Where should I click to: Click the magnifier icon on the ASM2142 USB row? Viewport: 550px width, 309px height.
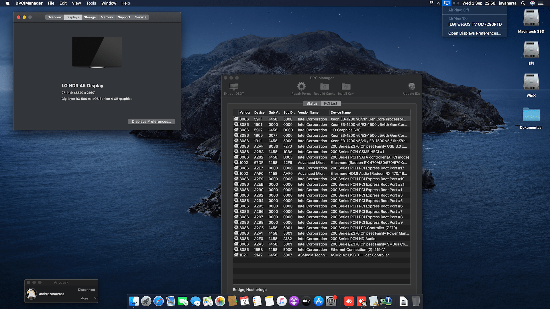(x=236, y=255)
